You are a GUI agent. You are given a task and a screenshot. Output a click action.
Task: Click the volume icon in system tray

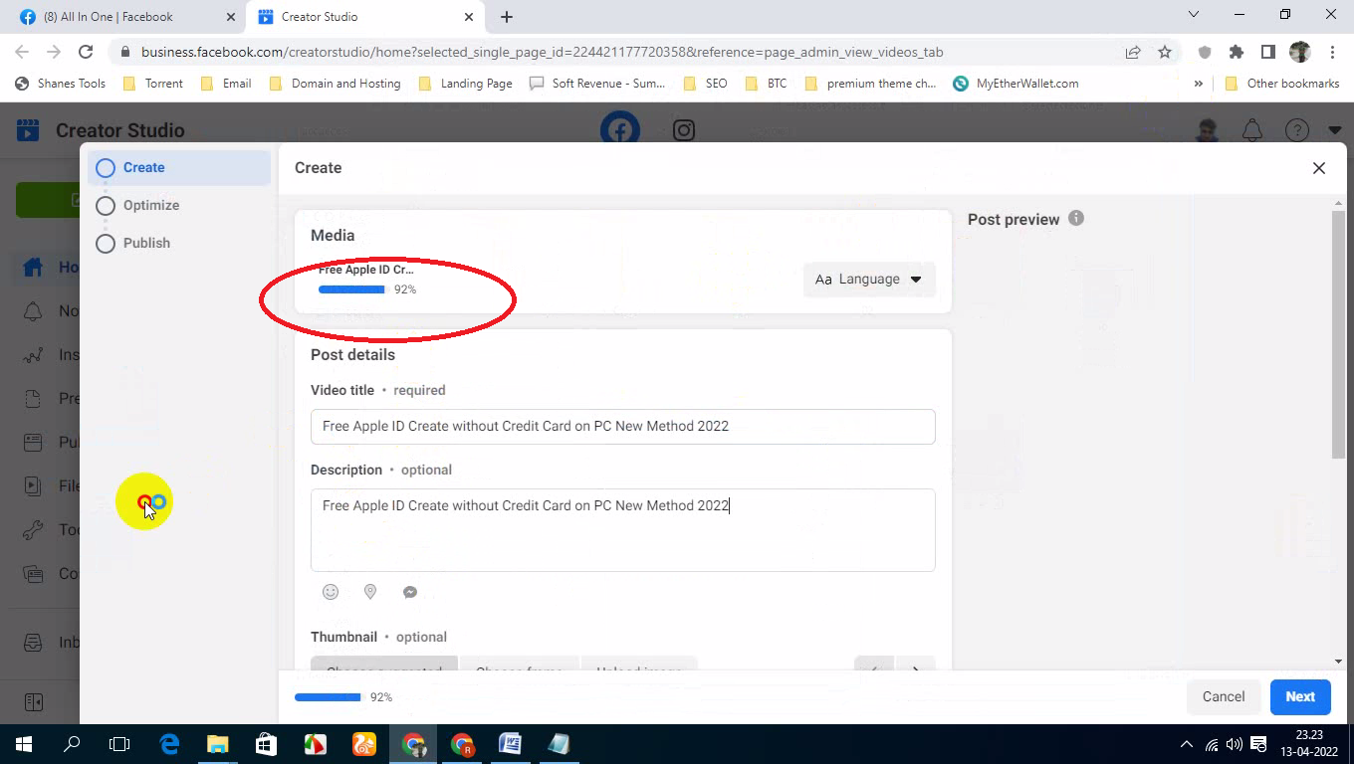pyautogui.click(x=1235, y=744)
